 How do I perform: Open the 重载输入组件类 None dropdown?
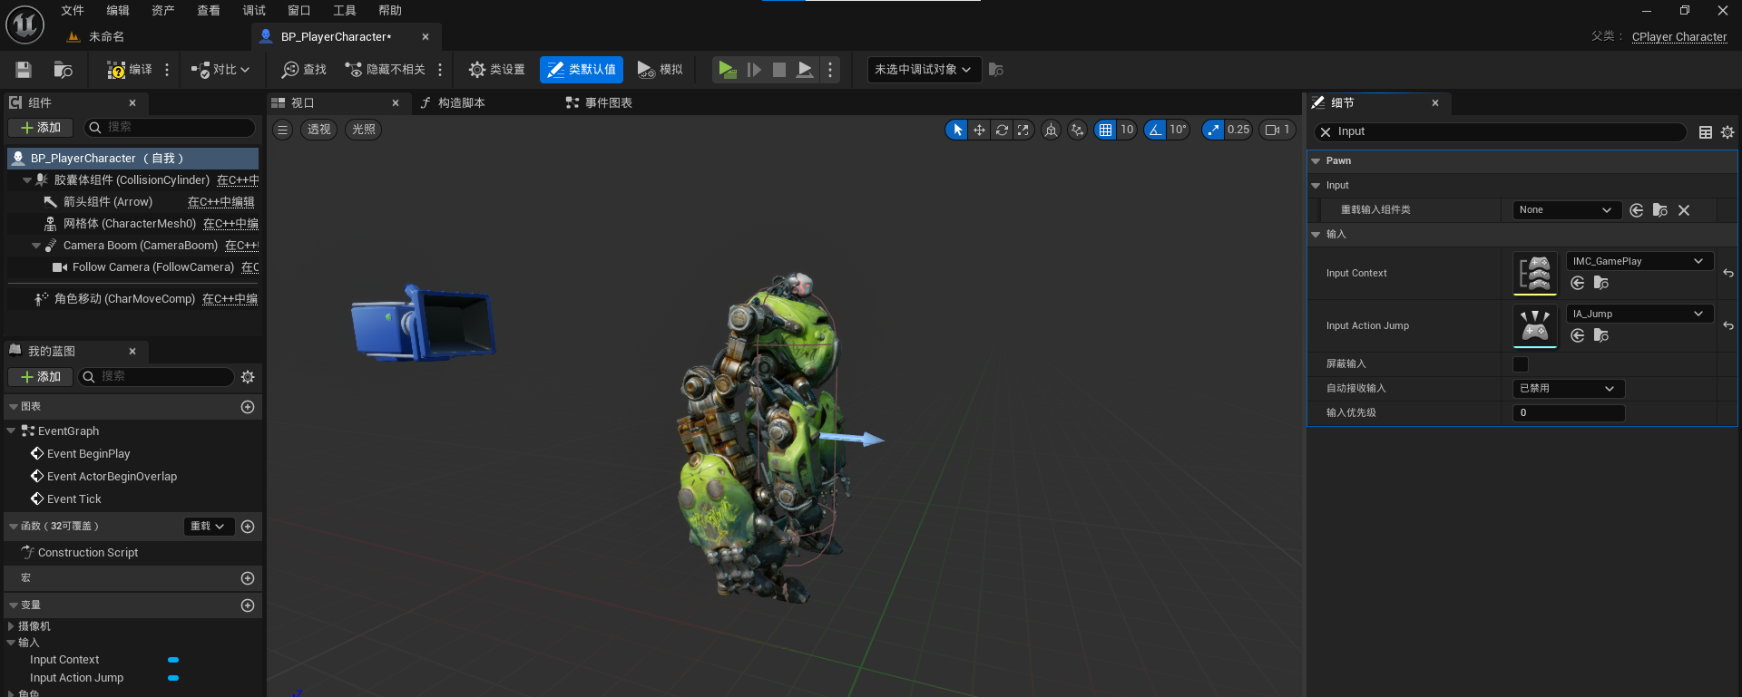pos(1567,210)
